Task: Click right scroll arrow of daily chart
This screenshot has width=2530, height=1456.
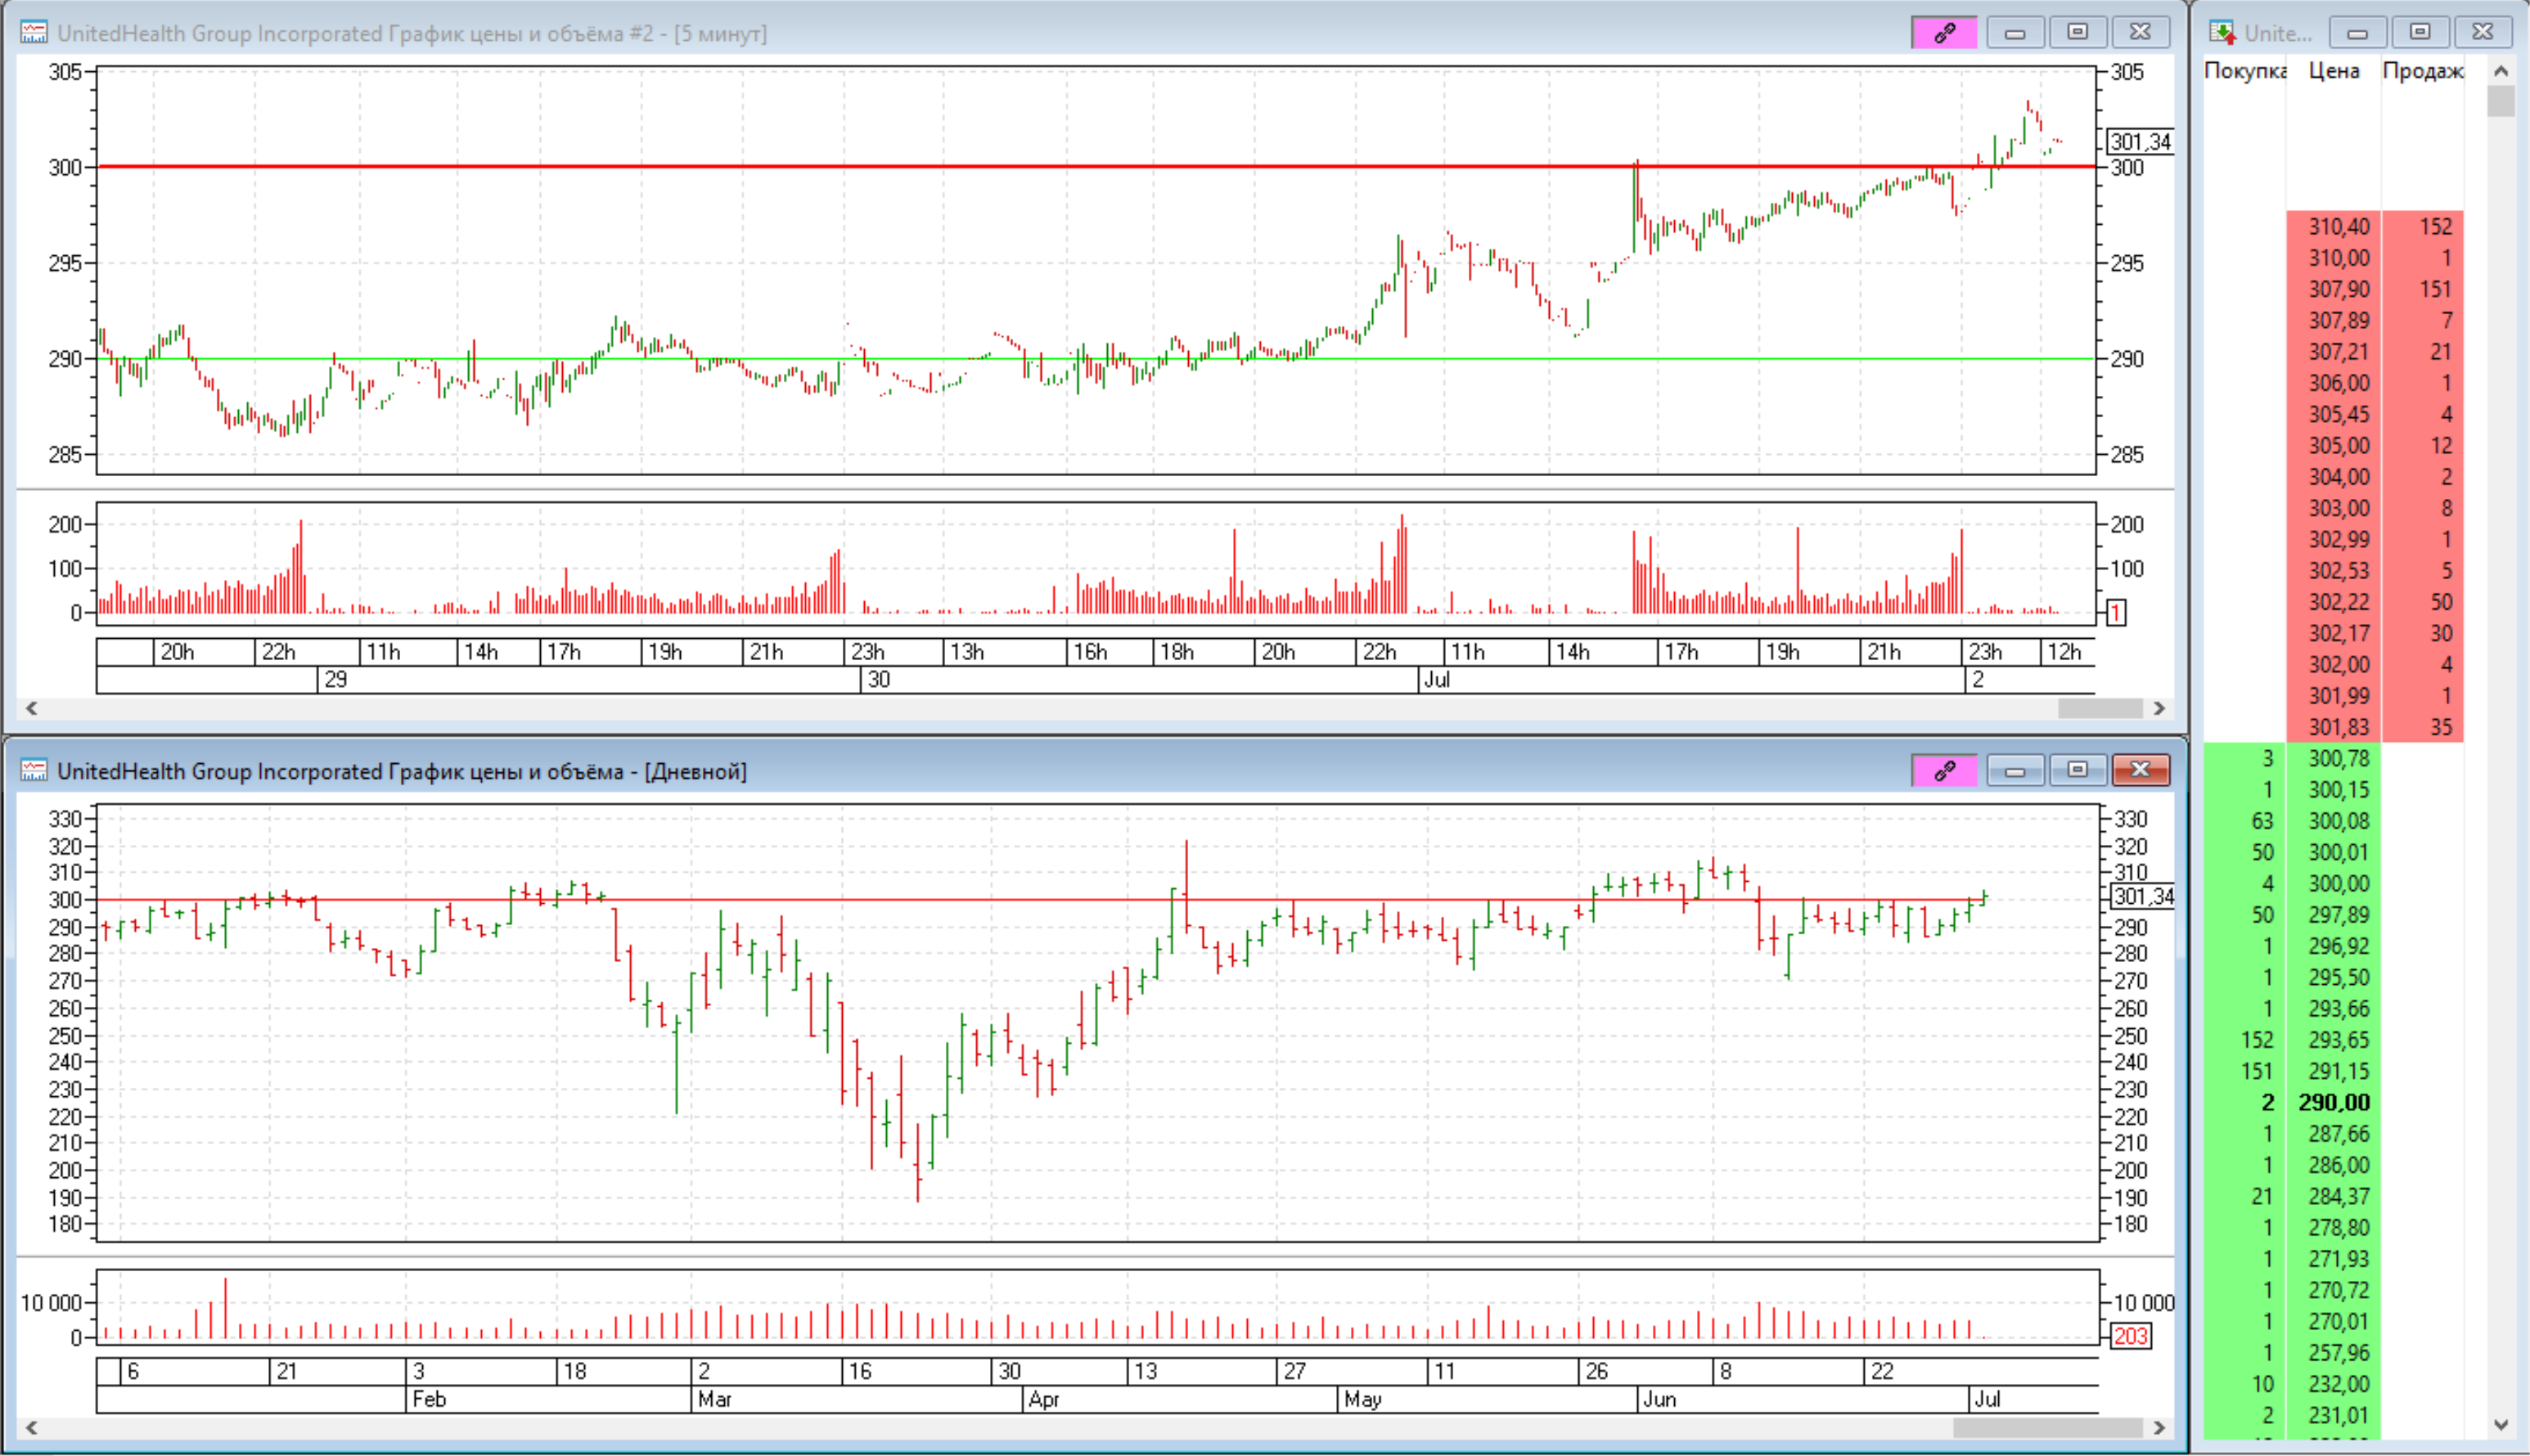Action: (2159, 1427)
